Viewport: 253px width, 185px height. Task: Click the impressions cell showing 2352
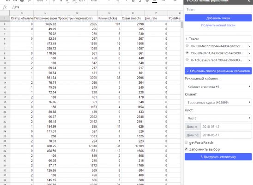(x=77, y=117)
